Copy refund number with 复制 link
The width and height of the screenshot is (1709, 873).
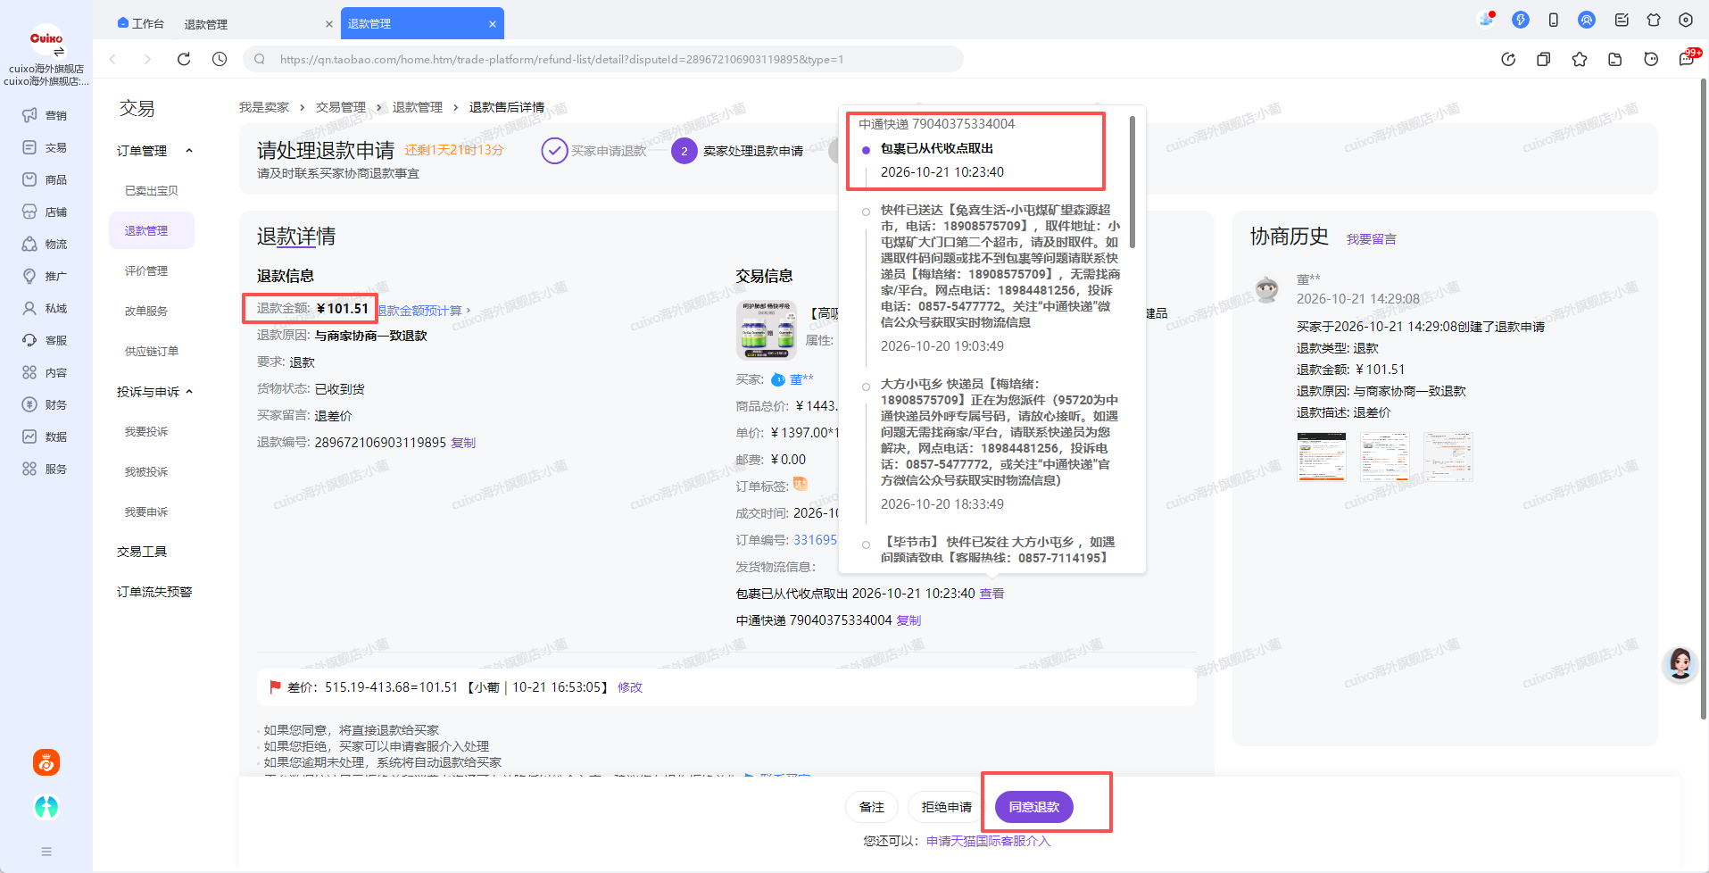click(463, 443)
